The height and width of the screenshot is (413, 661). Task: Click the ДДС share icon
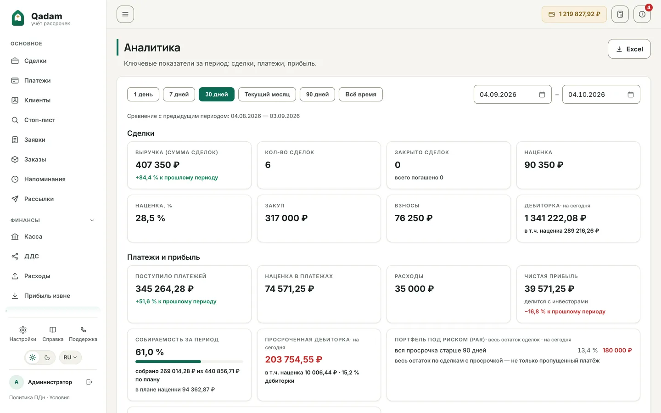click(15, 256)
